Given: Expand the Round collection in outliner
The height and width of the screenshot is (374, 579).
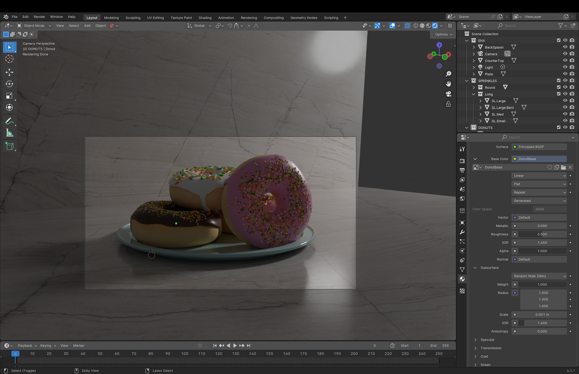Looking at the screenshot, I should [474, 87].
